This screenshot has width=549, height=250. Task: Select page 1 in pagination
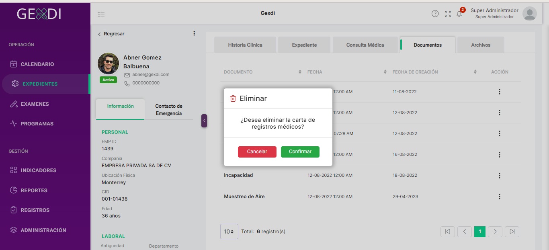pyautogui.click(x=480, y=232)
